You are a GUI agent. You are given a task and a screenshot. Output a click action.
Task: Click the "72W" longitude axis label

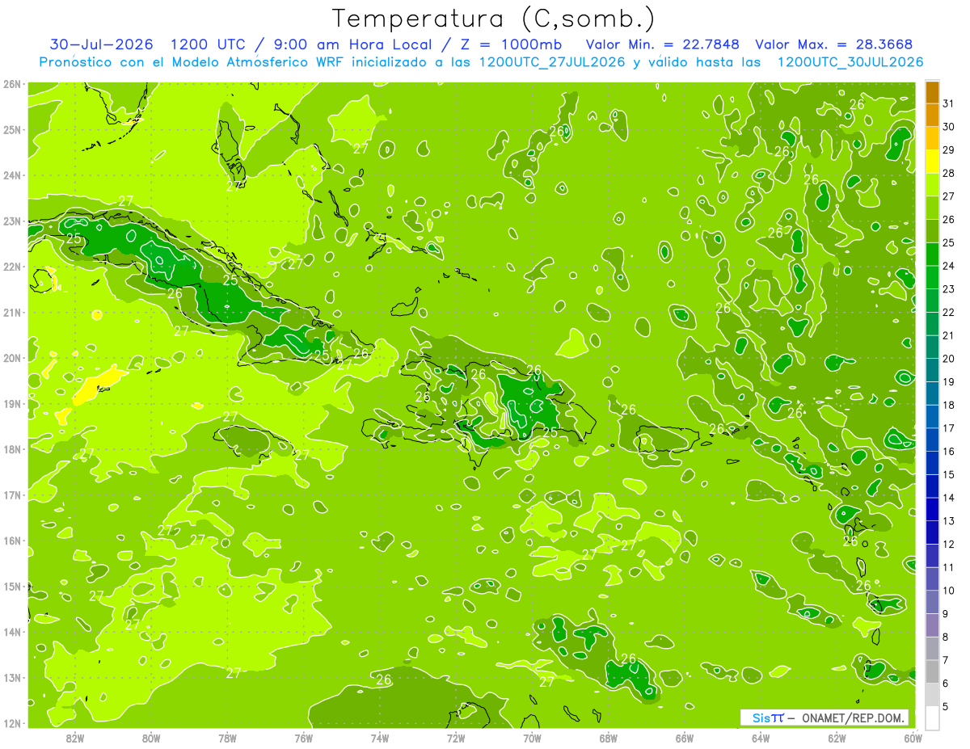pyautogui.click(x=456, y=738)
